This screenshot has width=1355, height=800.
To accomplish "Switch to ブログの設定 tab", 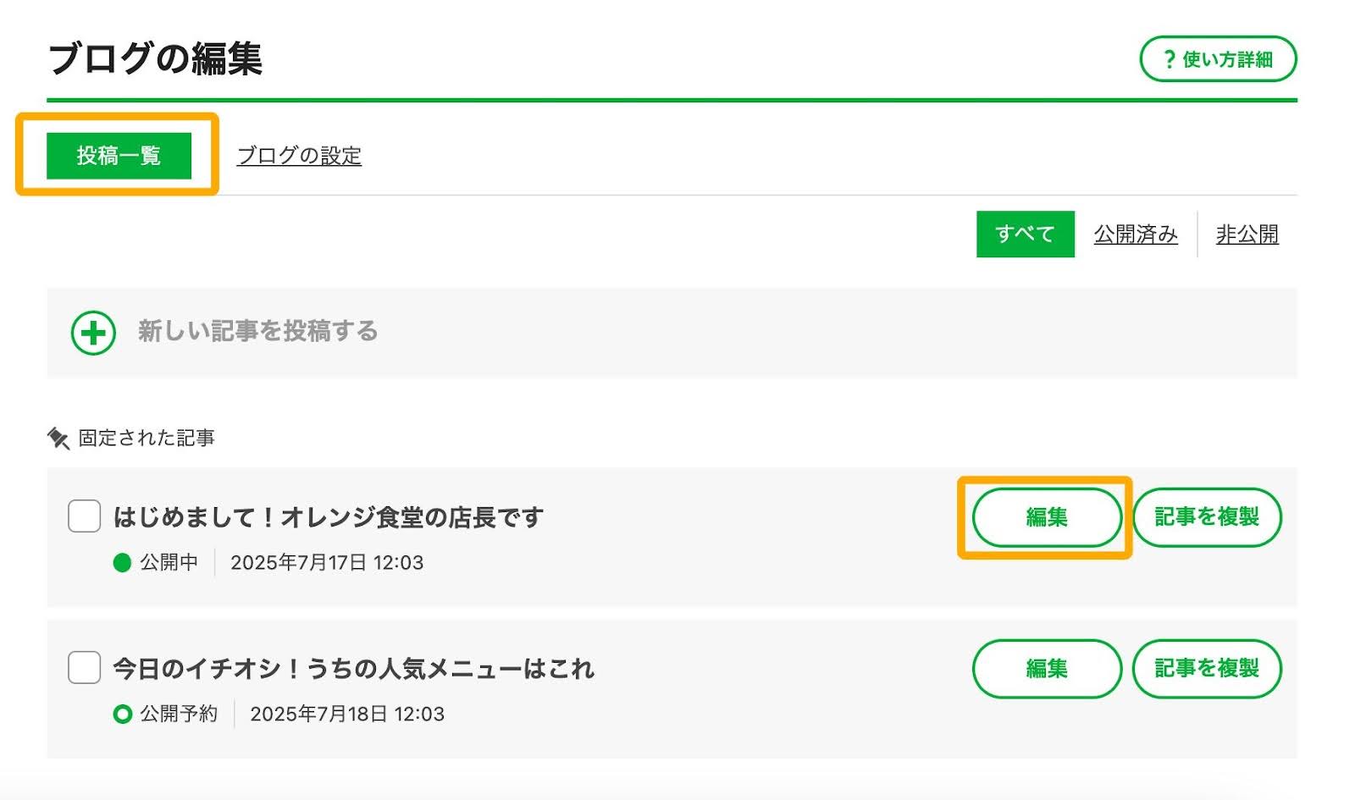I will point(299,156).
